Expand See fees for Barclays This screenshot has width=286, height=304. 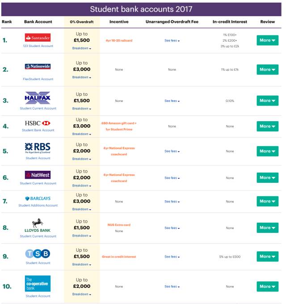tap(172, 202)
